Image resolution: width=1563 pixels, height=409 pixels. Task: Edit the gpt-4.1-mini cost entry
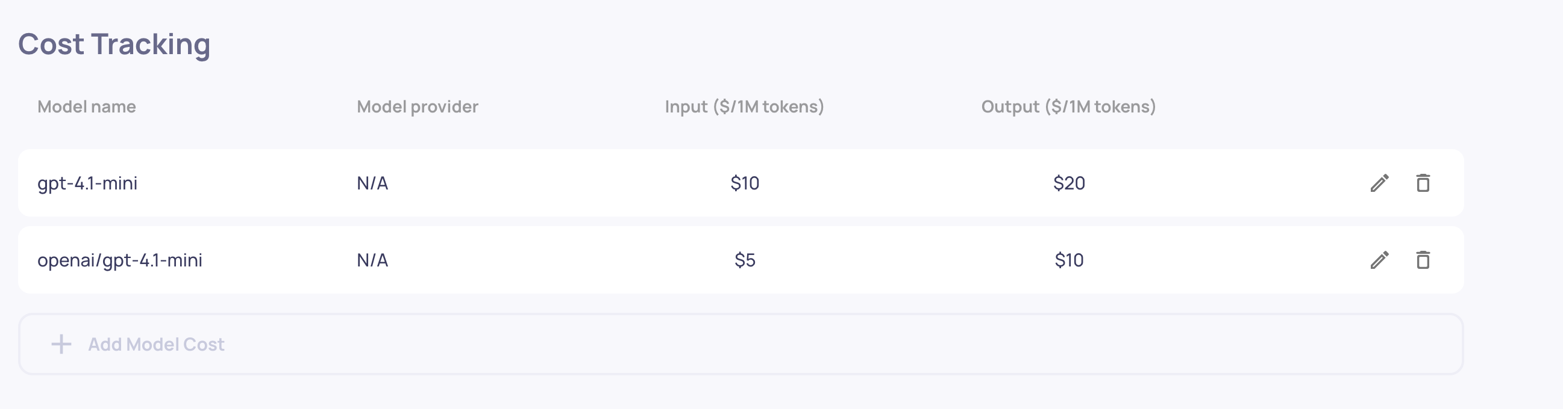tap(1379, 183)
